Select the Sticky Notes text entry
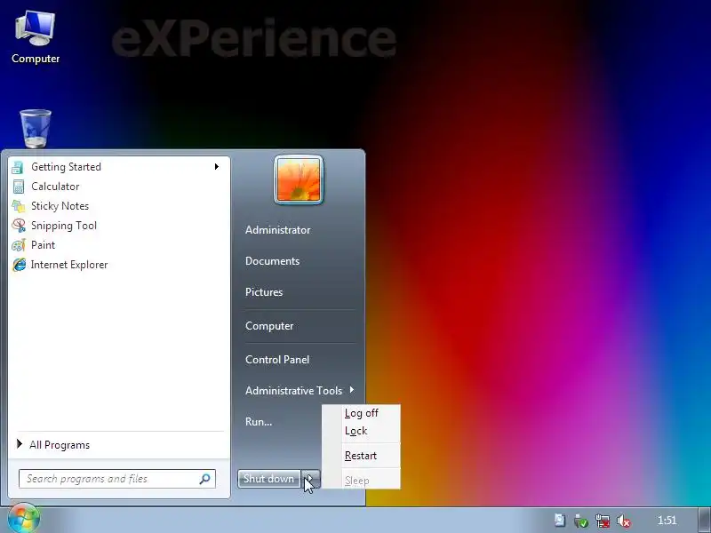The image size is (711, 533). 60,206
